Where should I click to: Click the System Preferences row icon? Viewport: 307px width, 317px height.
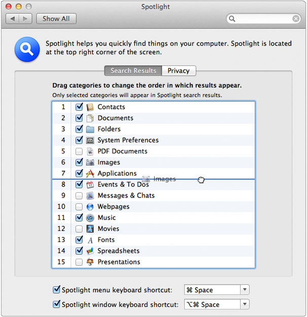(x=90, y=140)
